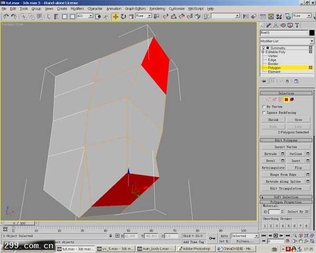Screen dimensions: 316x253
Task: Click the Select and Link icon
Action: (24, 16)
